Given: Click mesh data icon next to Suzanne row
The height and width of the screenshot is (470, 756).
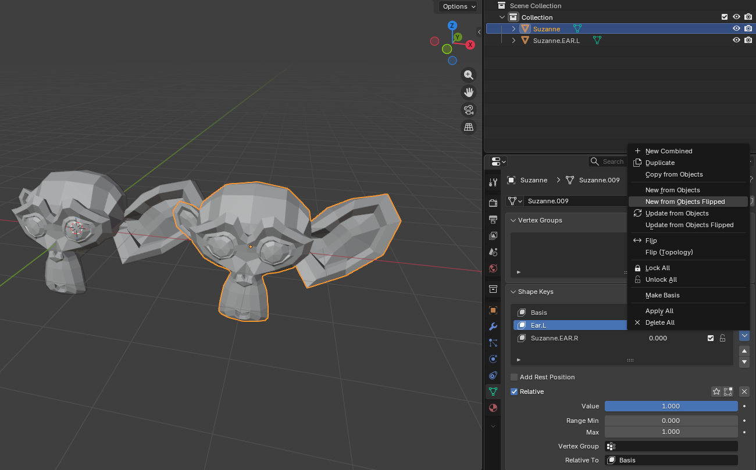Looking at the screenshot, I should tap(577, 28).
